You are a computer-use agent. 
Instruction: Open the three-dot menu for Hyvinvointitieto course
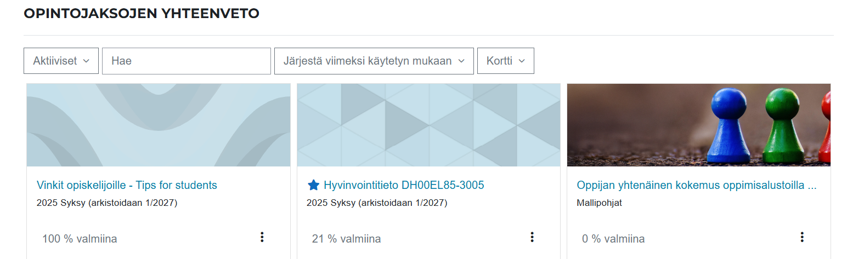point(532,237)
